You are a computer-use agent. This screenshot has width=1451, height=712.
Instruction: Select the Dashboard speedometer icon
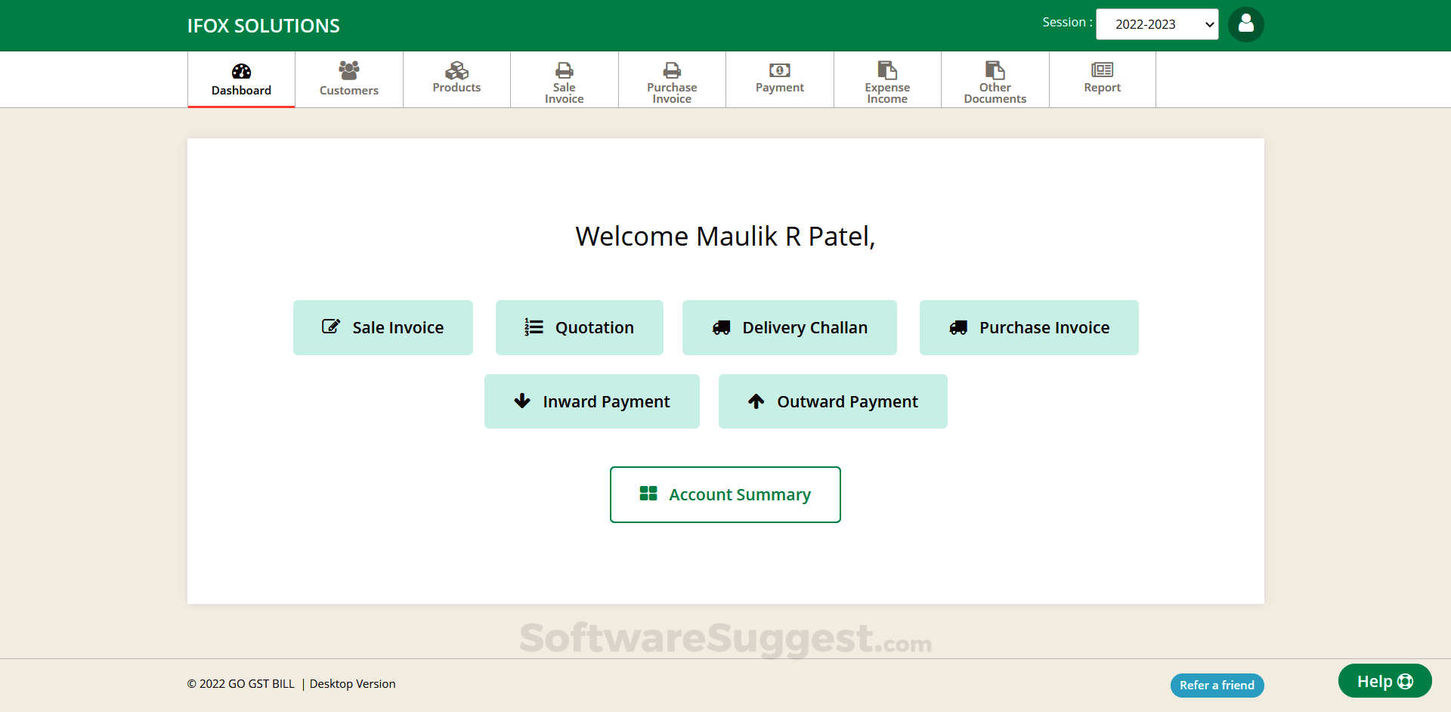point(240,70)
